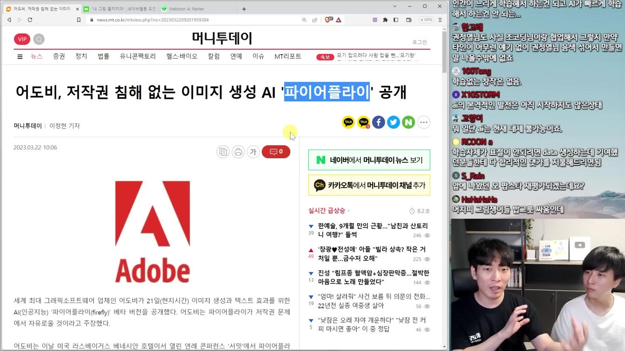Open "엄마! 살려줘" 사건 article
This screenshot has width=625, height=351.
(x=373, y=301)
